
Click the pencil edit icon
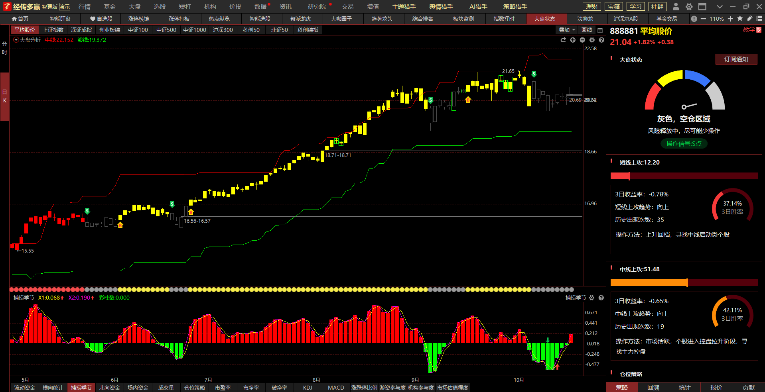[x=749, y=19]
